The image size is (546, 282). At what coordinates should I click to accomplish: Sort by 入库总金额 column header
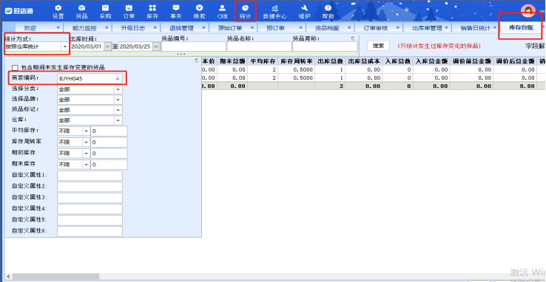click(x=431, y=61)
